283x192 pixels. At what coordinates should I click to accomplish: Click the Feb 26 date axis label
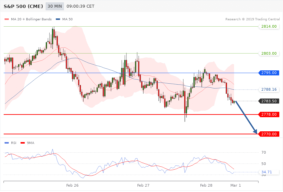click(x=72, y=185)
